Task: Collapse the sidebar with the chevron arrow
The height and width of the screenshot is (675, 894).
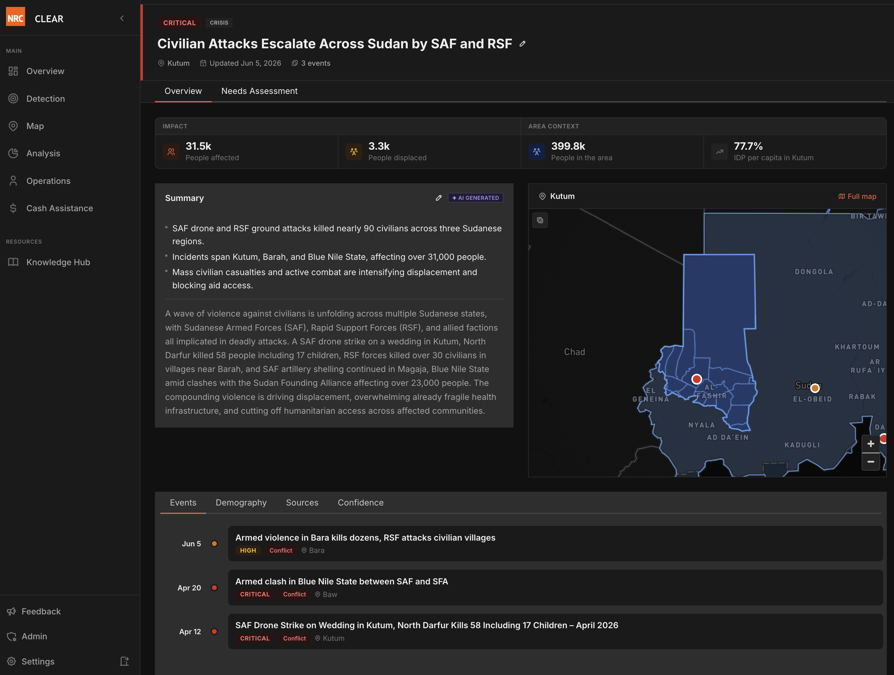Action: 122,18
